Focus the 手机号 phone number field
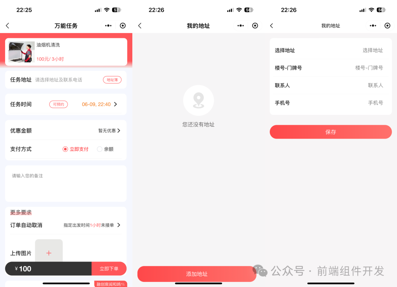 (331, 103)
